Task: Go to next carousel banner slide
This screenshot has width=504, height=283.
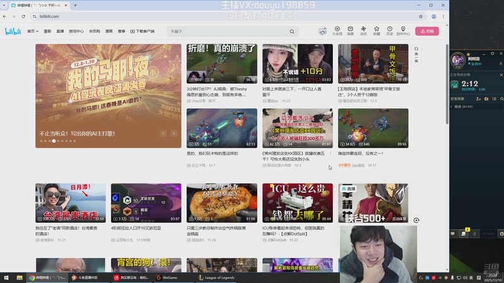Action: click(x=174, y=133)
